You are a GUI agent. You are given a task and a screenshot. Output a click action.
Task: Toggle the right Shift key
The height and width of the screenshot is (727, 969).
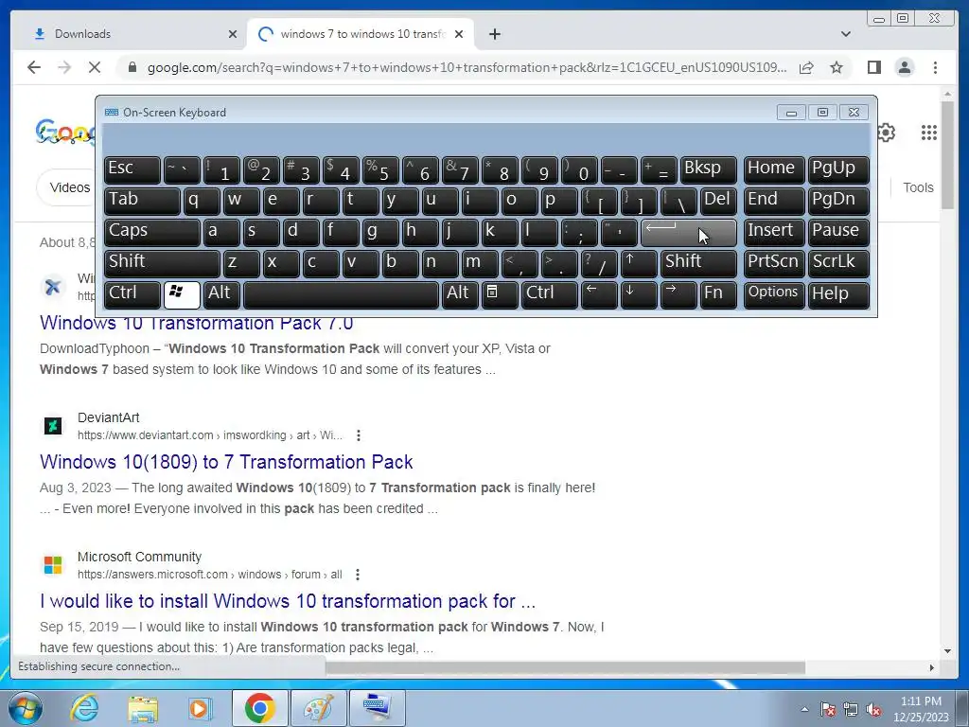698,263
